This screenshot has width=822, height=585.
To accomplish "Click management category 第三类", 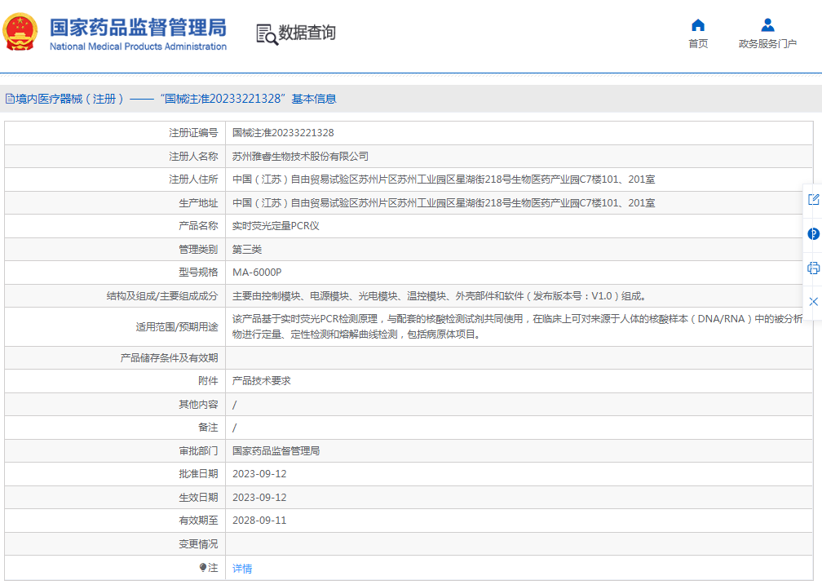I will coord(247,249).
